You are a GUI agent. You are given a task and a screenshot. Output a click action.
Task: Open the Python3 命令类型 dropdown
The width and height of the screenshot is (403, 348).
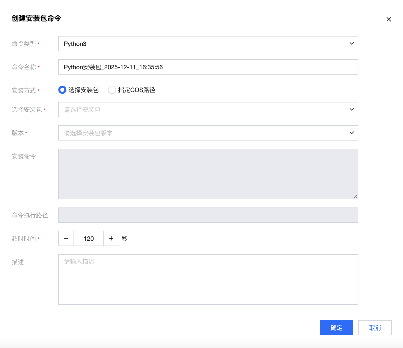(203, 44)
